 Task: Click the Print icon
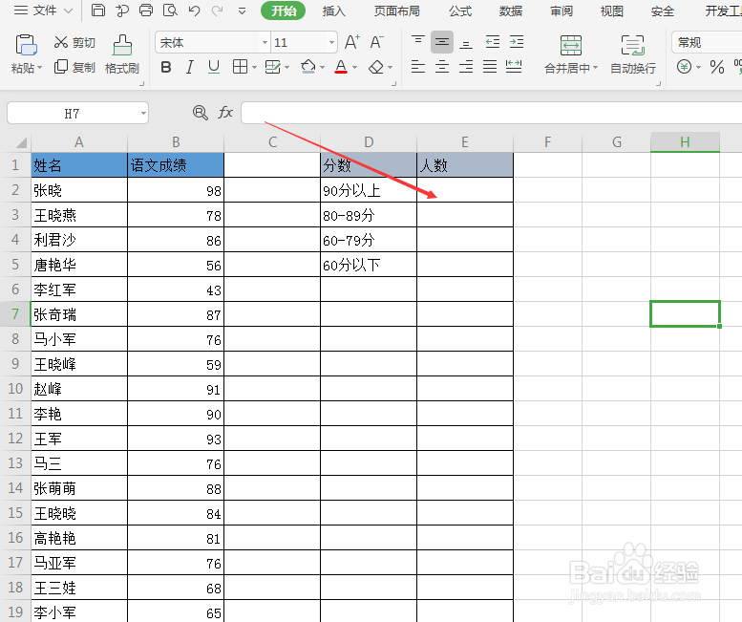pyautogui.click(x=146, y=10)
